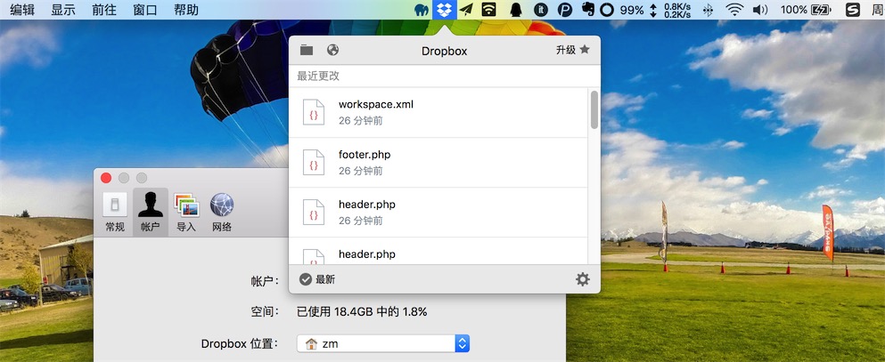Select the 常规 preferences tab
885x362 pixels.
(115, 212)
